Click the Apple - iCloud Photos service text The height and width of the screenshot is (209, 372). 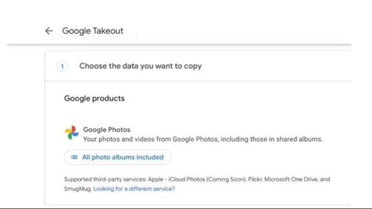click(x=177, y=179)
